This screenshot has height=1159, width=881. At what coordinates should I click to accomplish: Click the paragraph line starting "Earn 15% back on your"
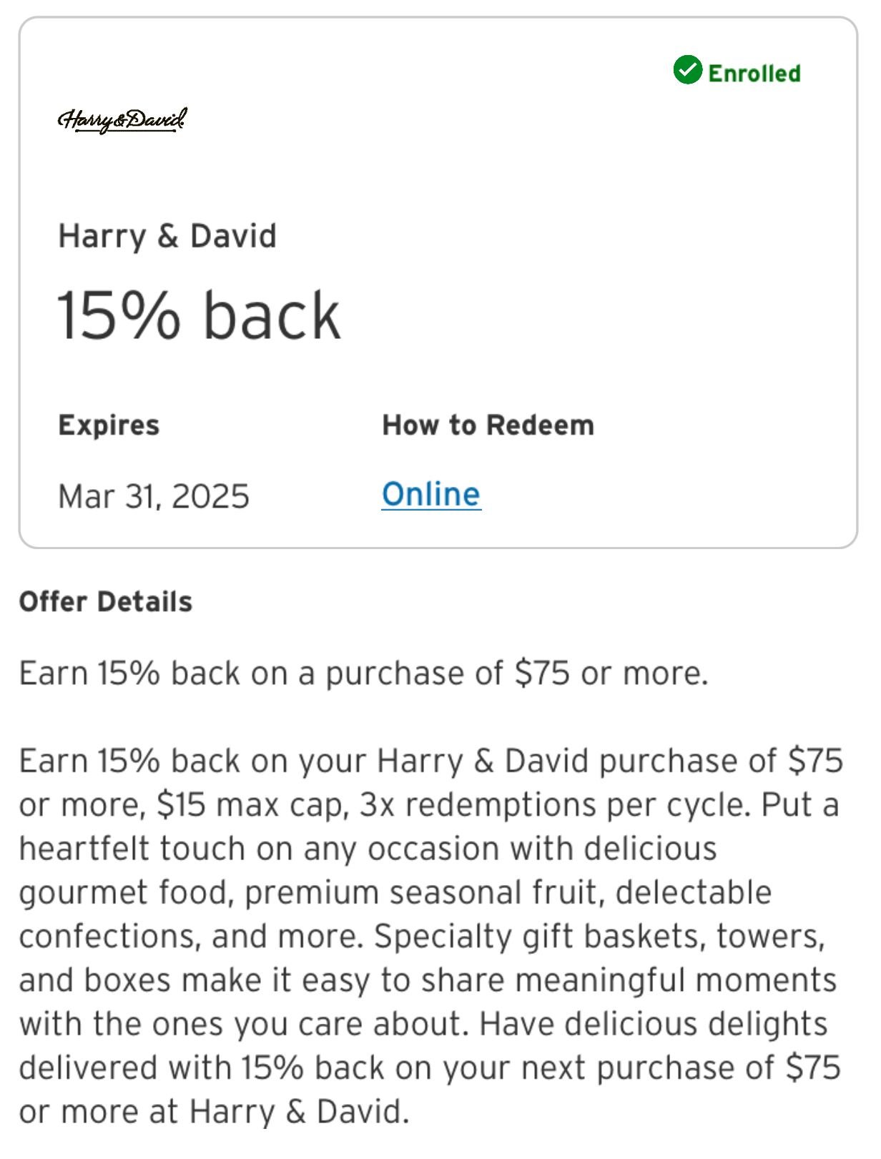430,761
